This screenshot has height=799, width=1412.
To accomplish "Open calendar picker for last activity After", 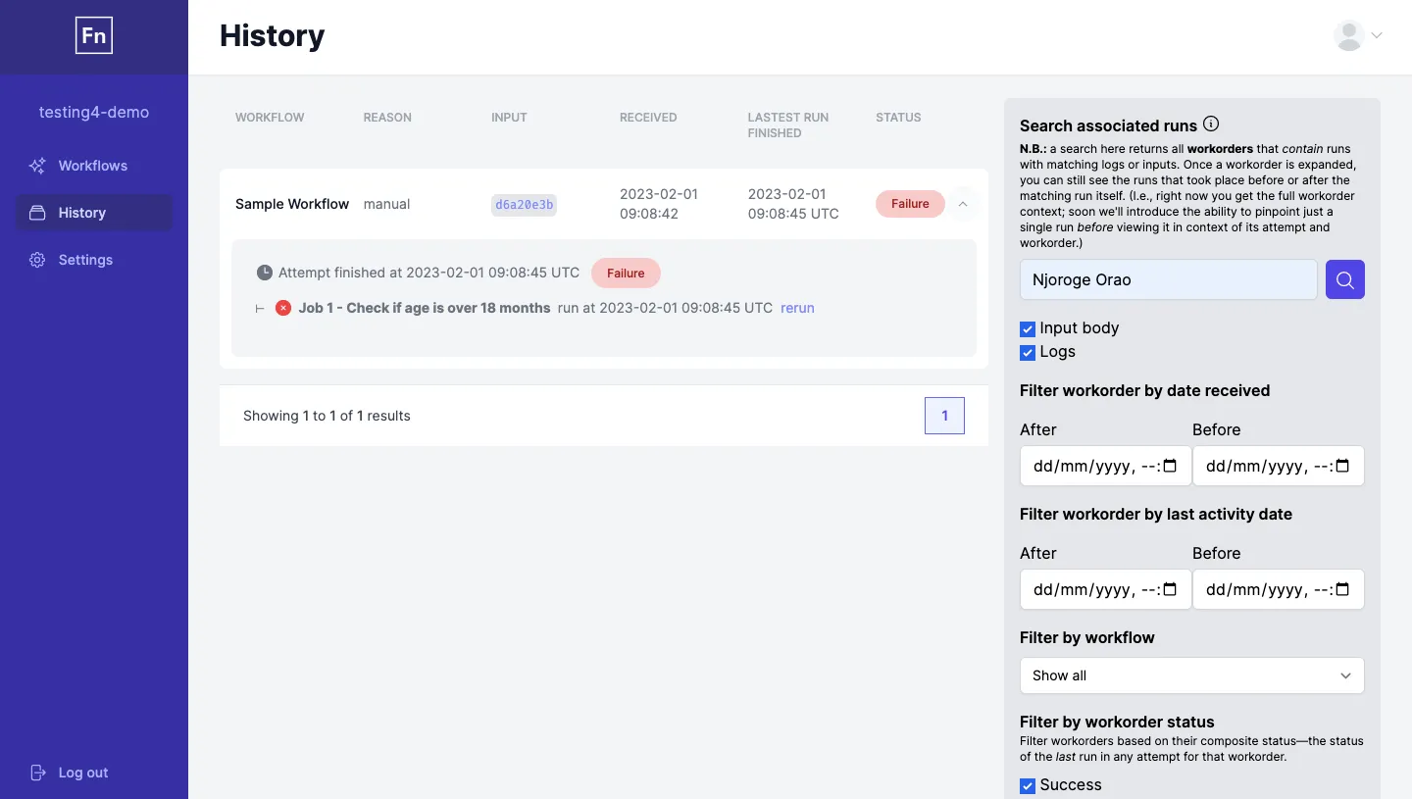I will (1170, 589).
